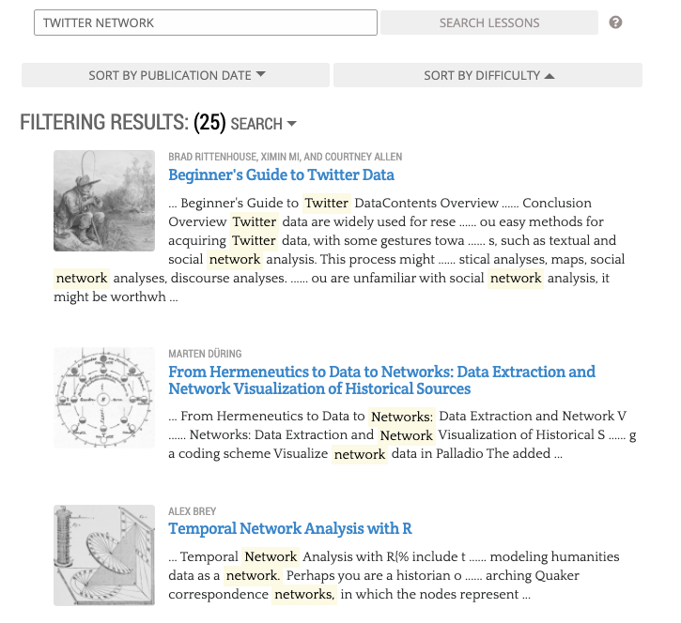Screen dimensions: 681x623
Task: Click the Alex Brey author name
Action: [x=192, y=510]
